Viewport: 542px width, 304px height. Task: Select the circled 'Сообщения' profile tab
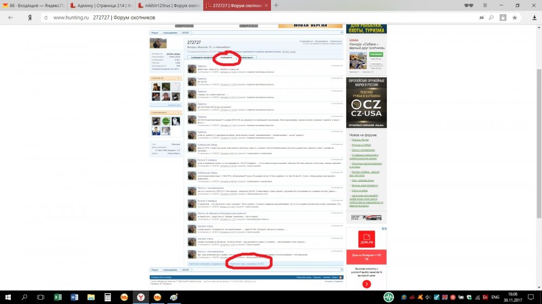point(227,57)
